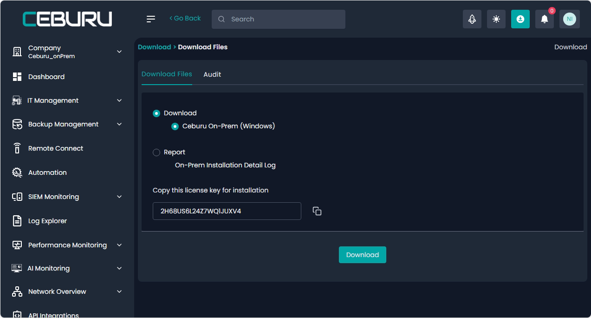
Task: Click the Dashboard grid icon
Action: 17,77
